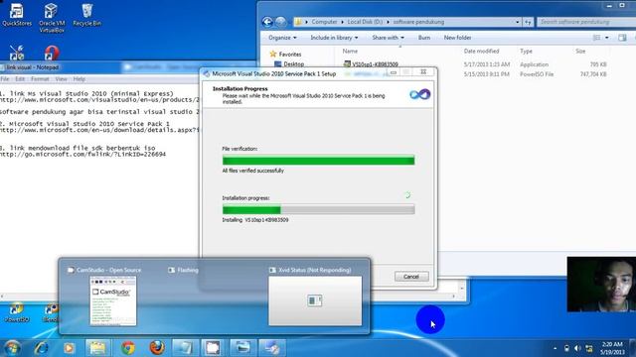
Task: Open Windows Media Player taskbar icon
Action: click(x=69, y=348)
